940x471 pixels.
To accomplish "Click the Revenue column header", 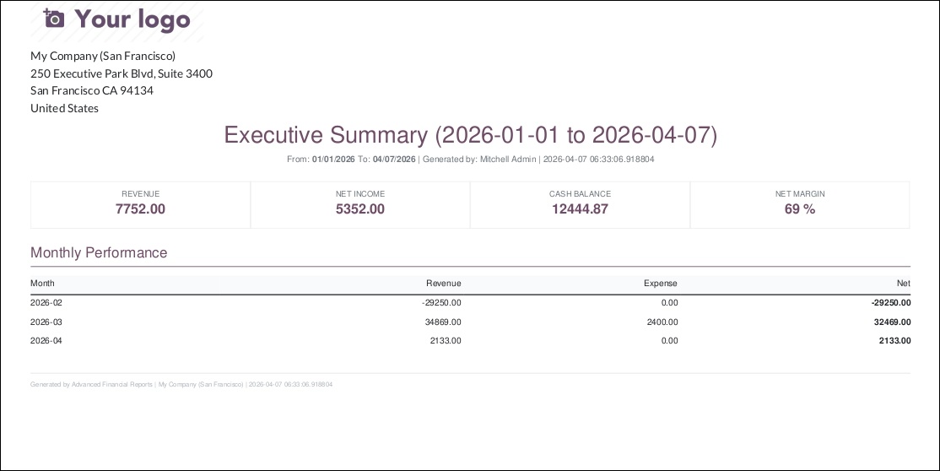I will 444,284.
